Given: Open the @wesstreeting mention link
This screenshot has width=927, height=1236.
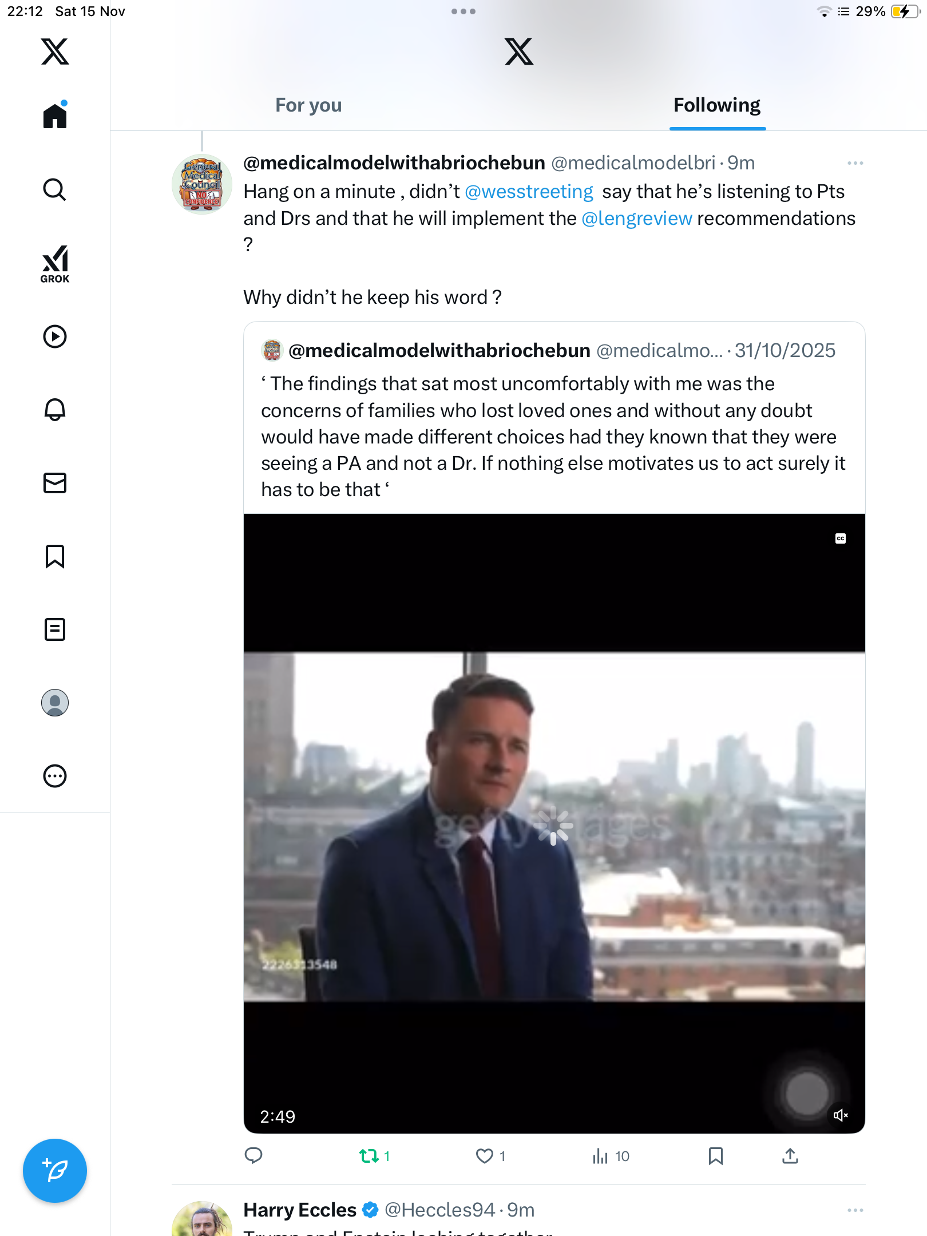Looking at the screenshot, I should 529,192.
